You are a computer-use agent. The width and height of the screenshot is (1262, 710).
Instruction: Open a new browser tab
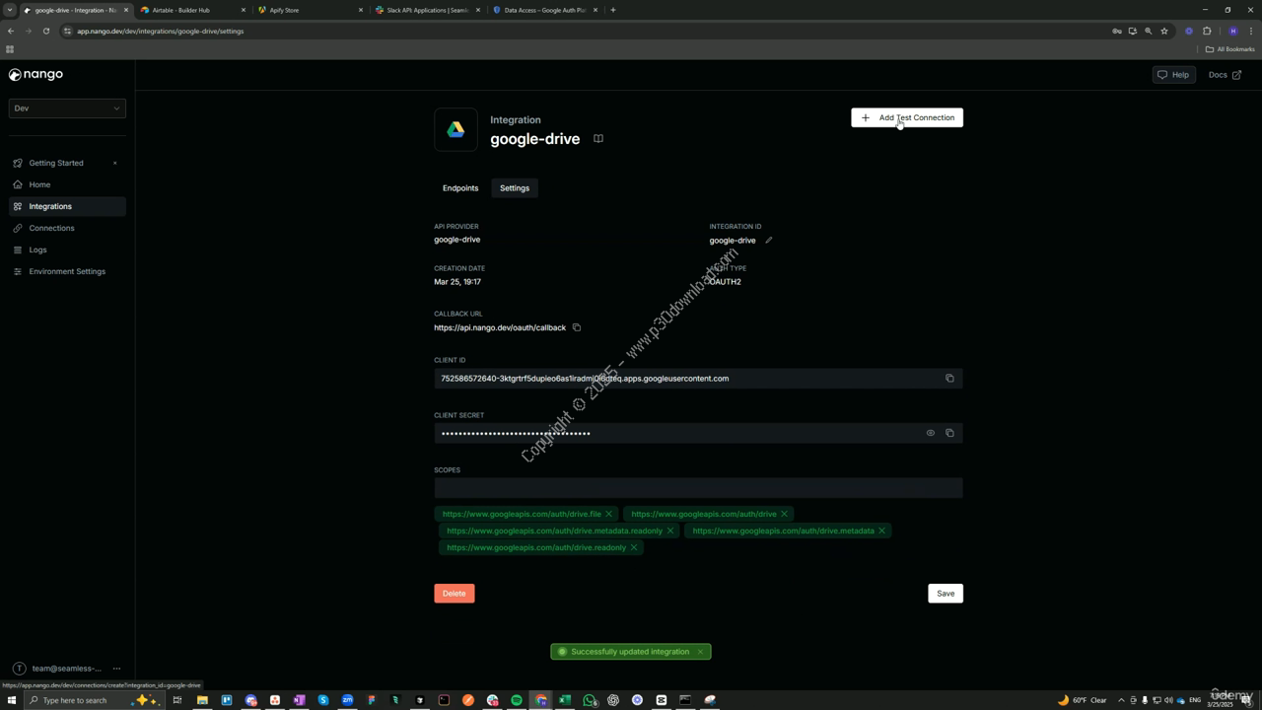pyautogui.click(x=613, y=10)
